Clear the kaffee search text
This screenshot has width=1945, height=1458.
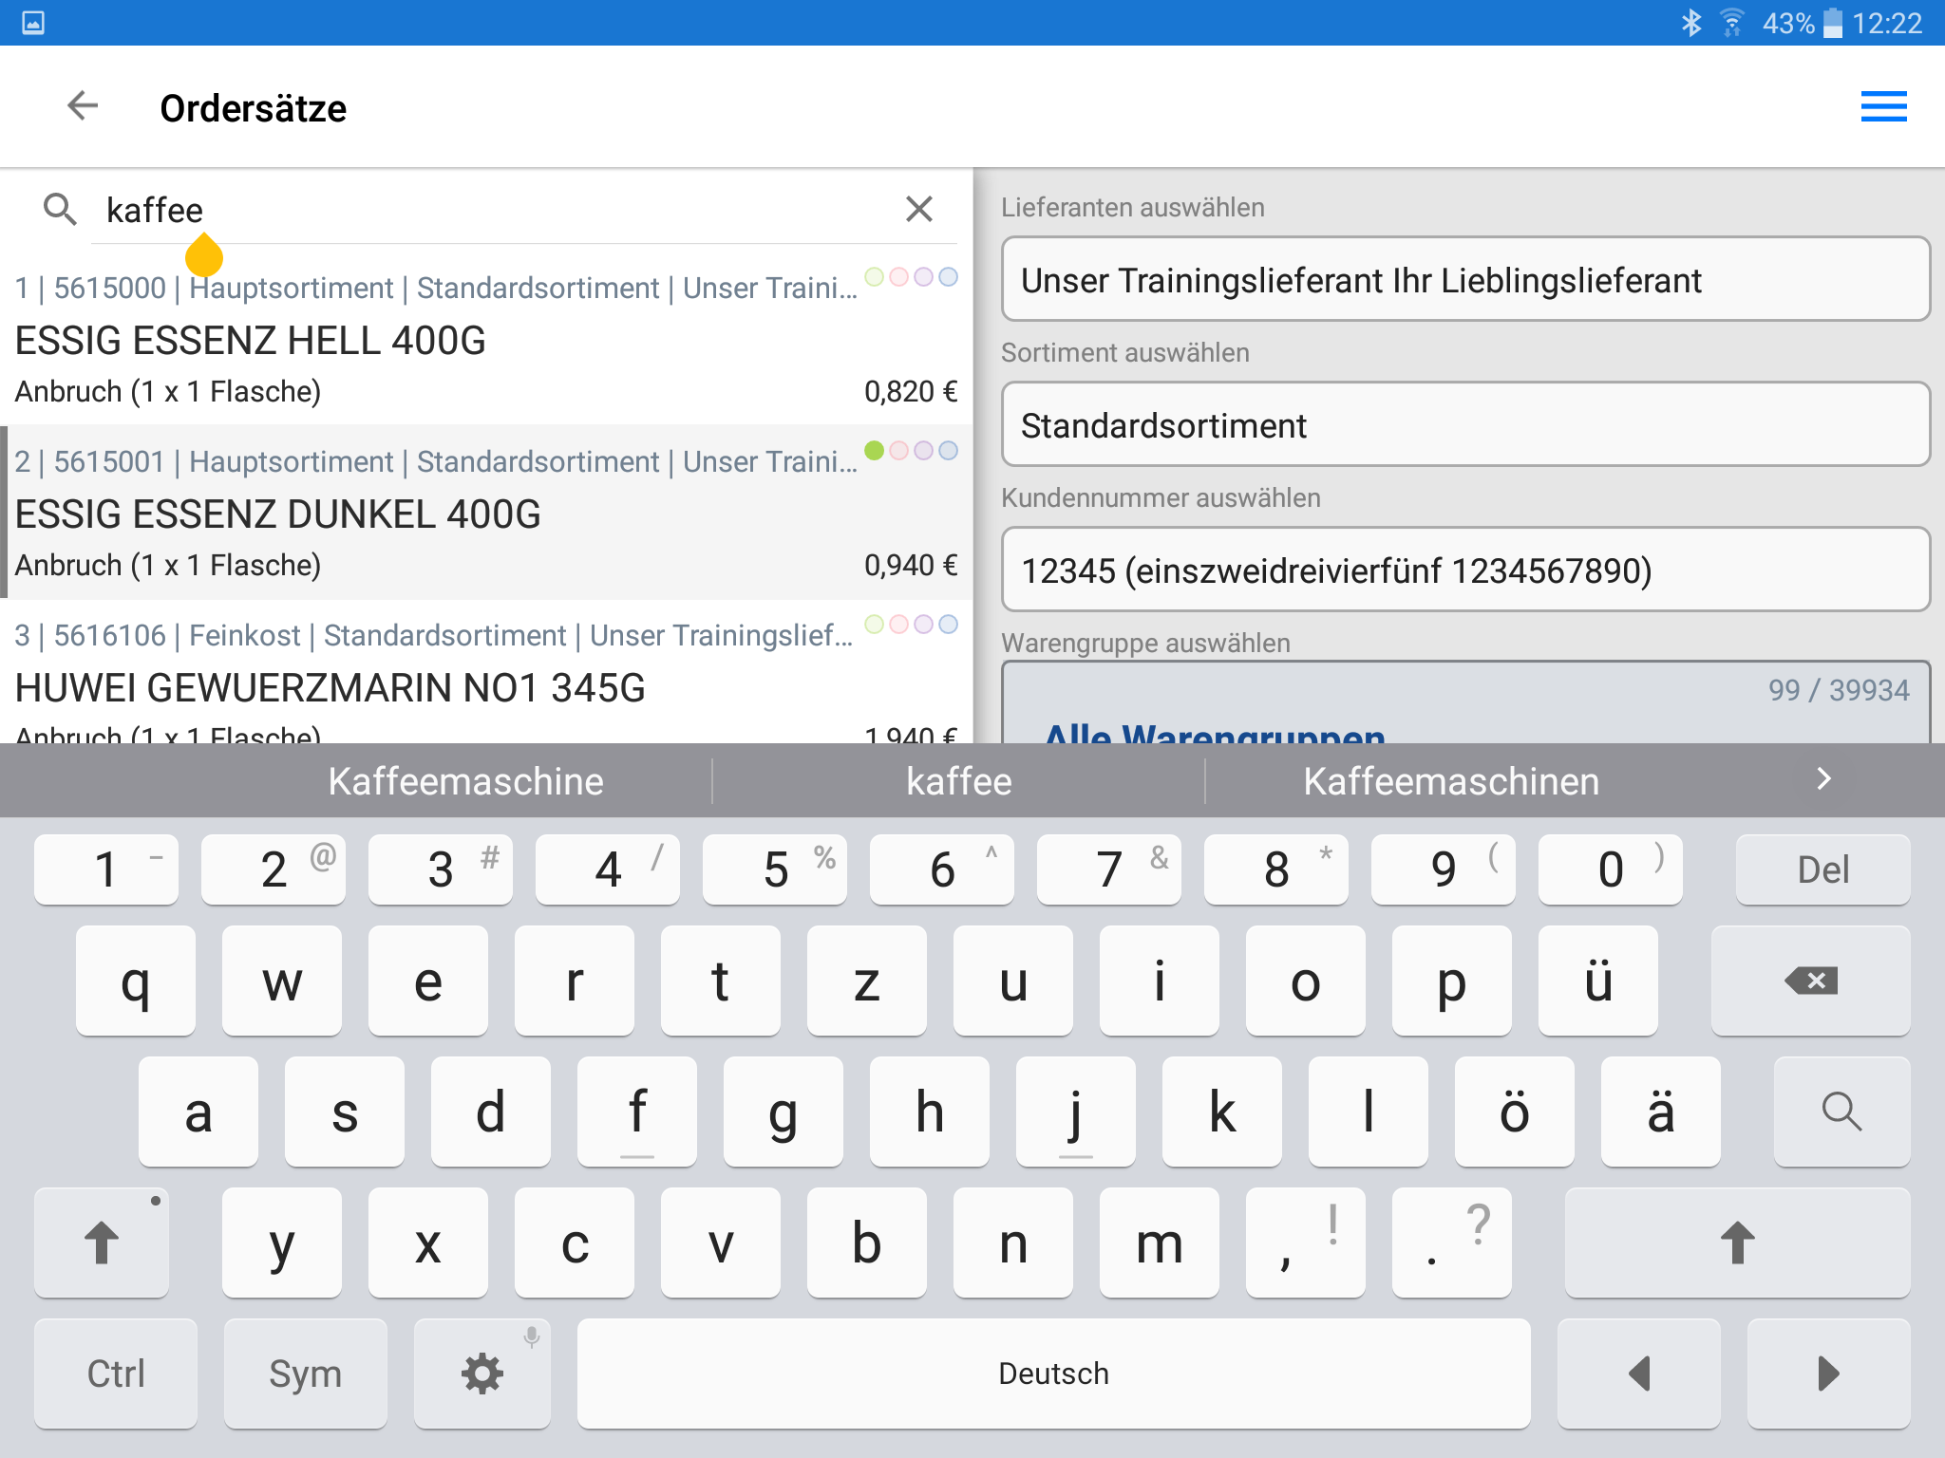click(x=918, y=209)
